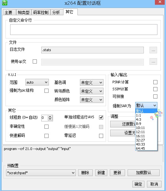Open the qp file browse button

tap(153, 62)
